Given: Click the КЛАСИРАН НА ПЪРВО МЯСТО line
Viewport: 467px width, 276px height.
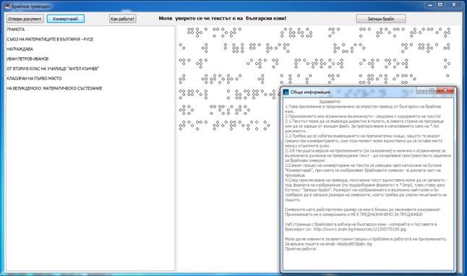Looking at the screenshot, I should [x=34, y=79].
